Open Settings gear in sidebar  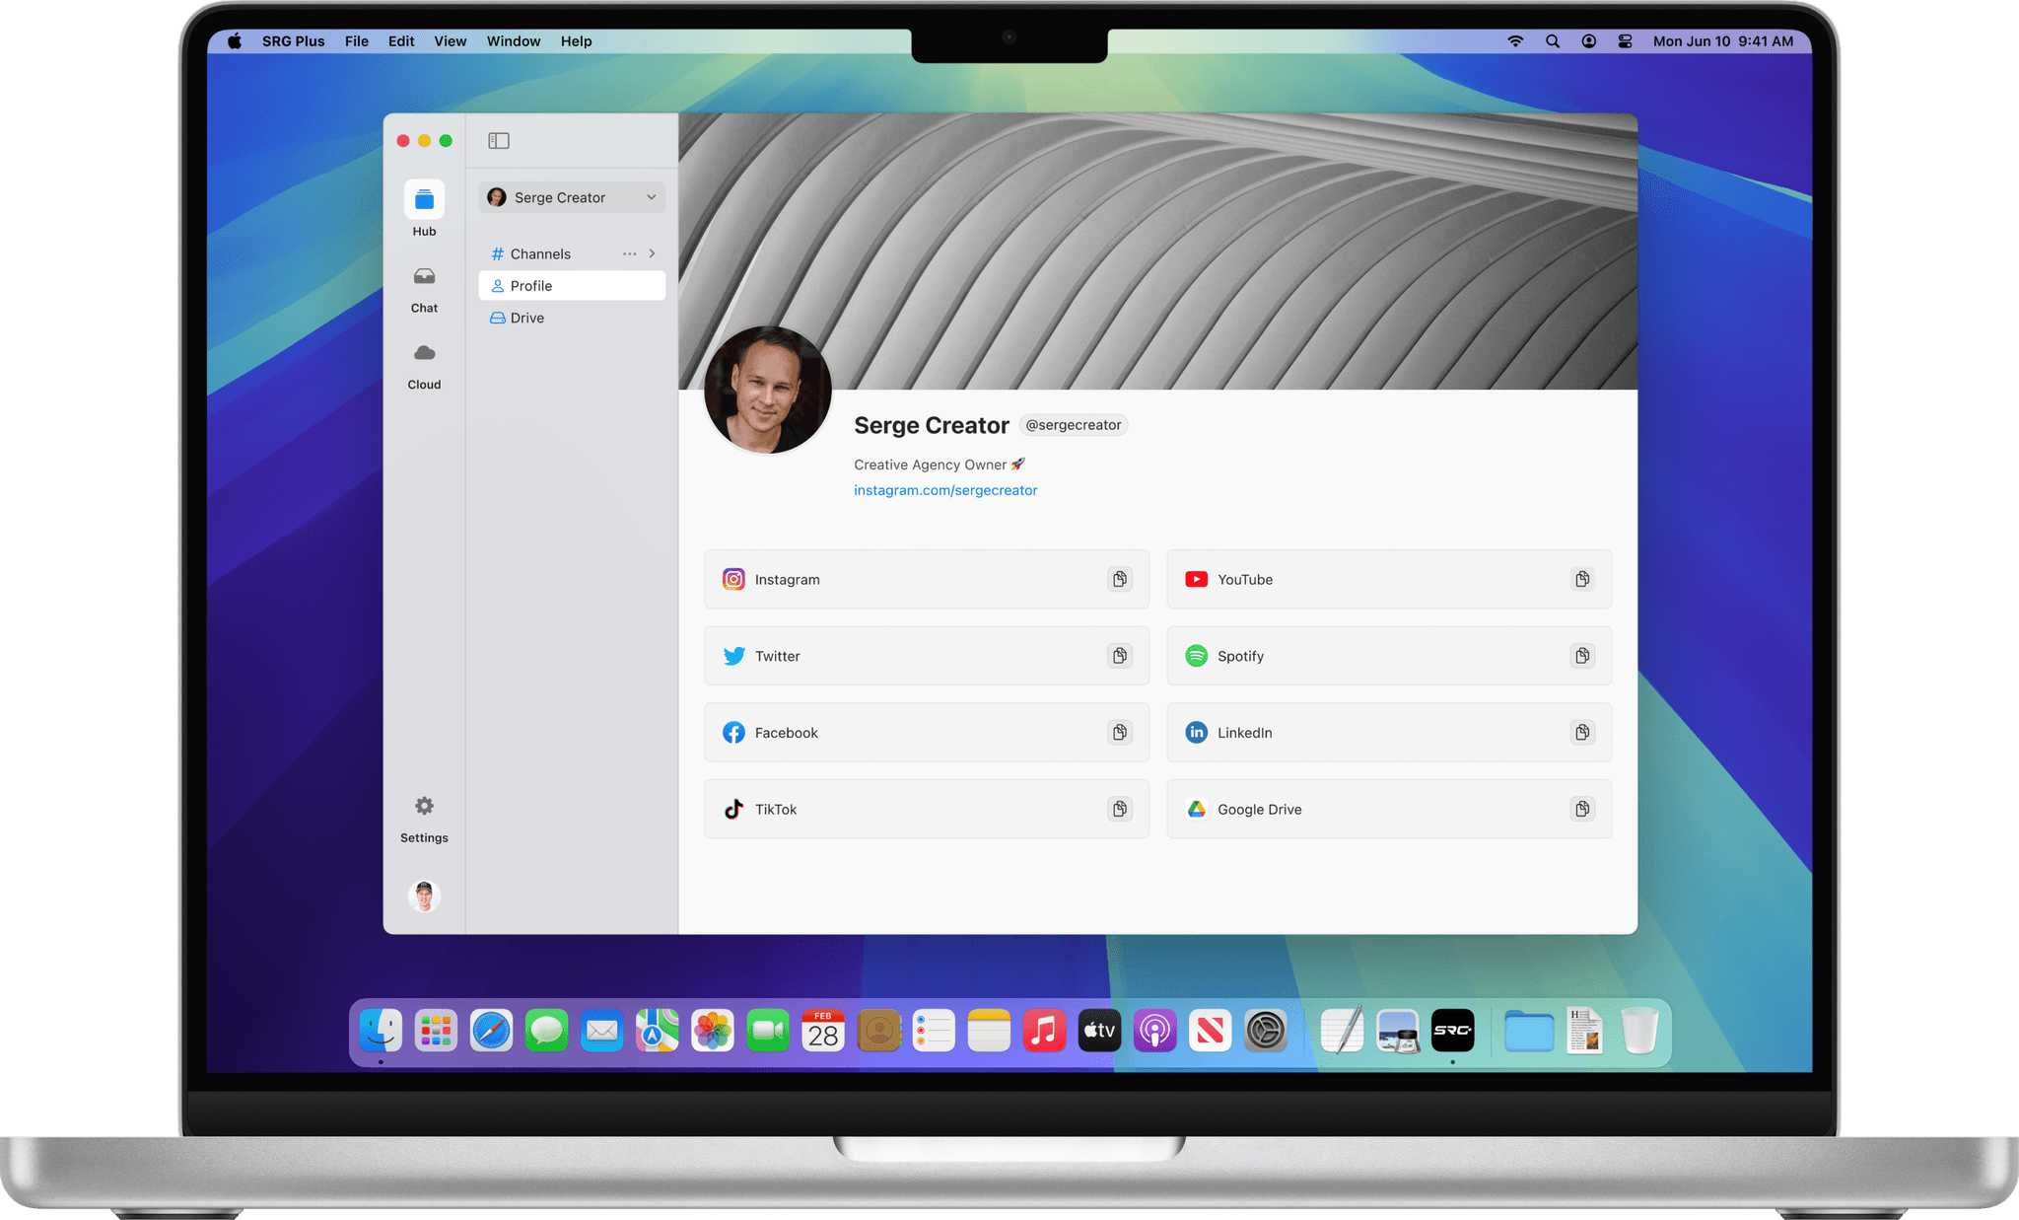tap(424, 807)
